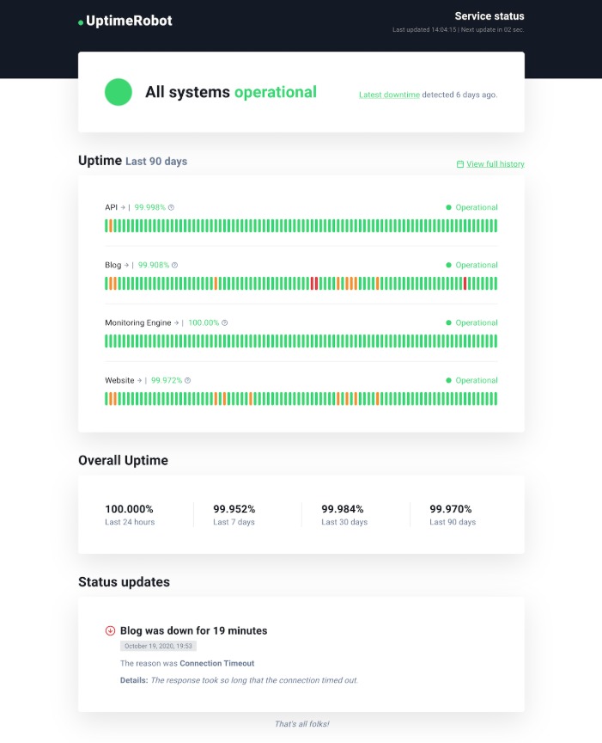Click the help icon next to Website's uptime percentage

click(187, 379)
